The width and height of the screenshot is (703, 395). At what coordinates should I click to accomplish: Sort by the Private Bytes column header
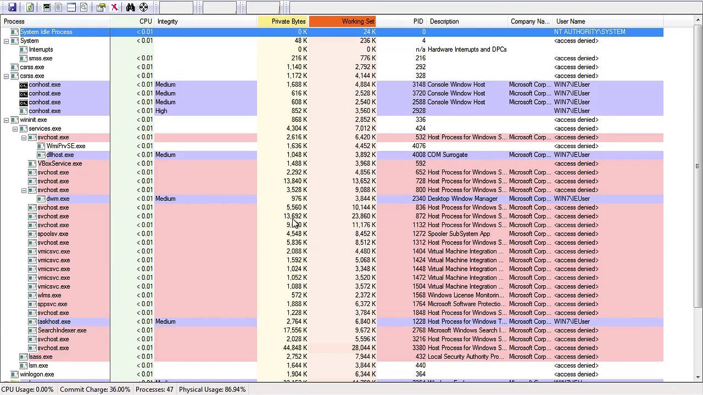pos(283,21)
